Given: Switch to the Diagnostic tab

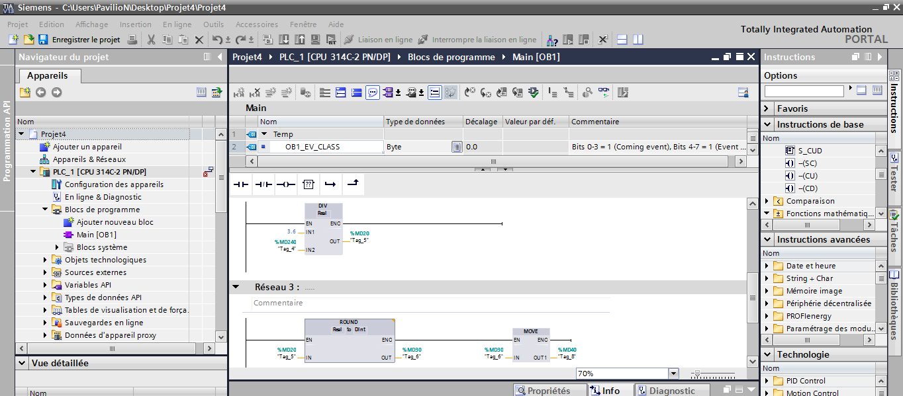Looking at the screenshot, I should 672,391.
